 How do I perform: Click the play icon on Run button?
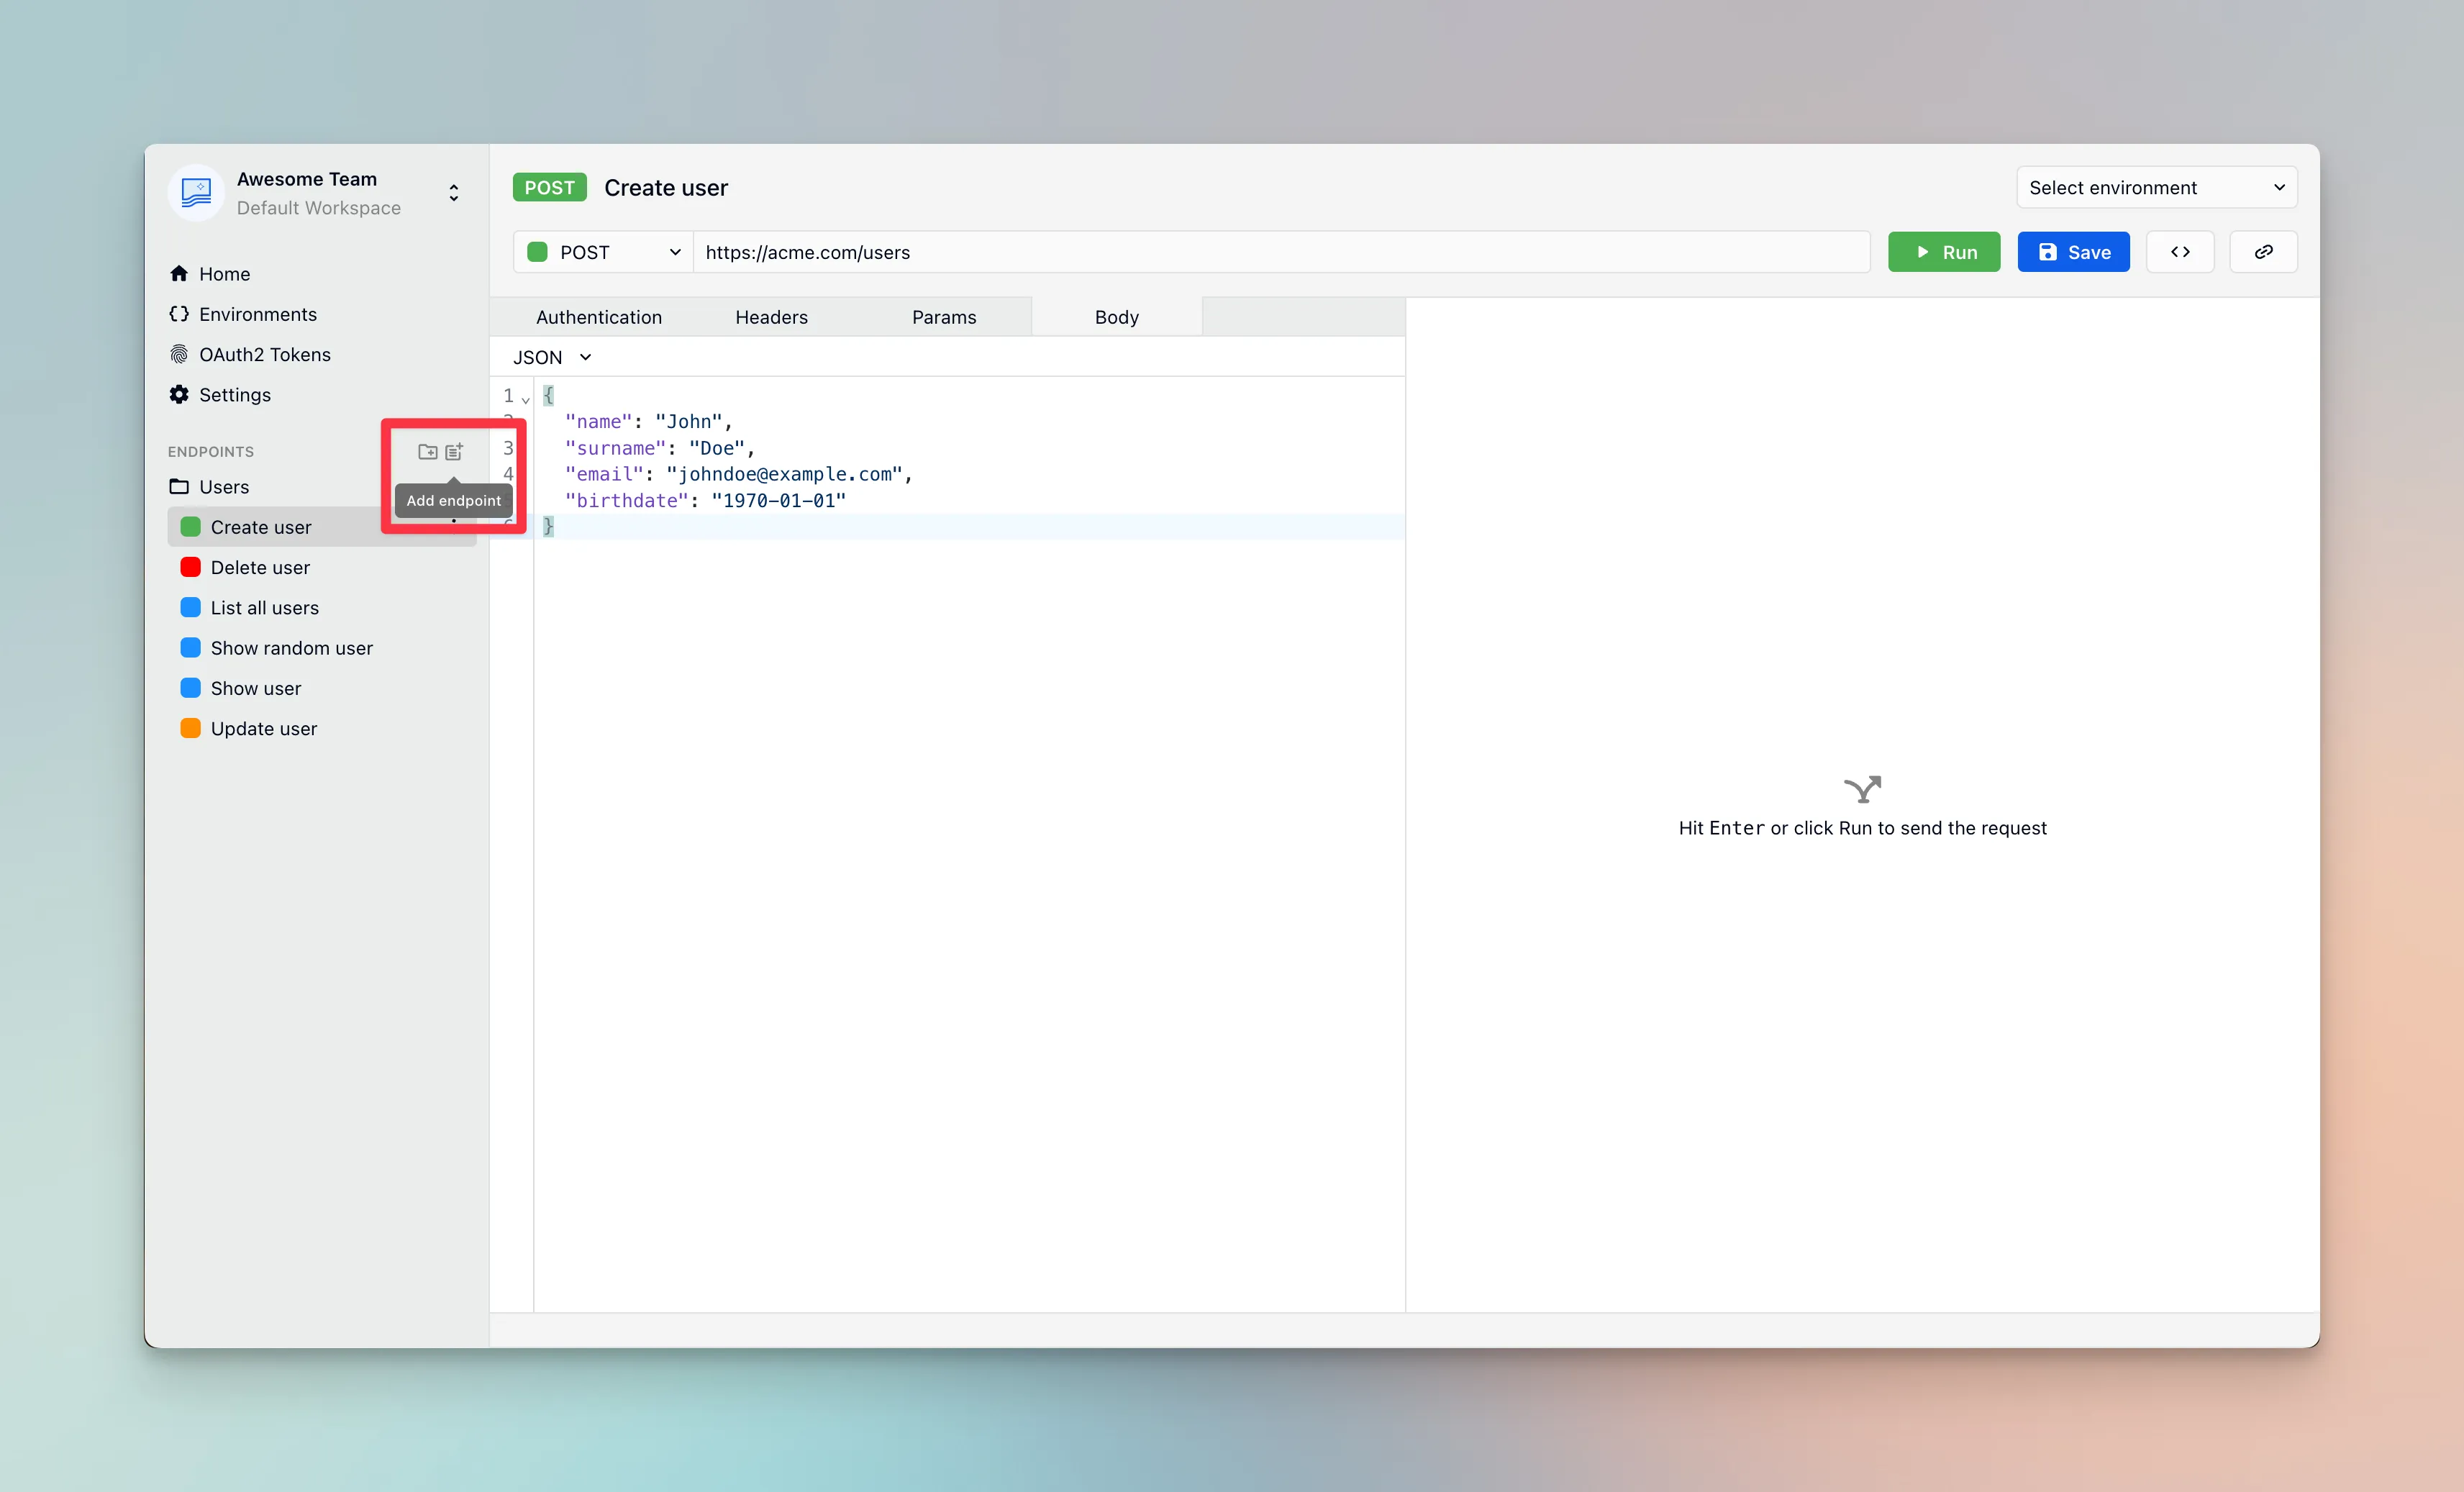tap(1922, 252)
